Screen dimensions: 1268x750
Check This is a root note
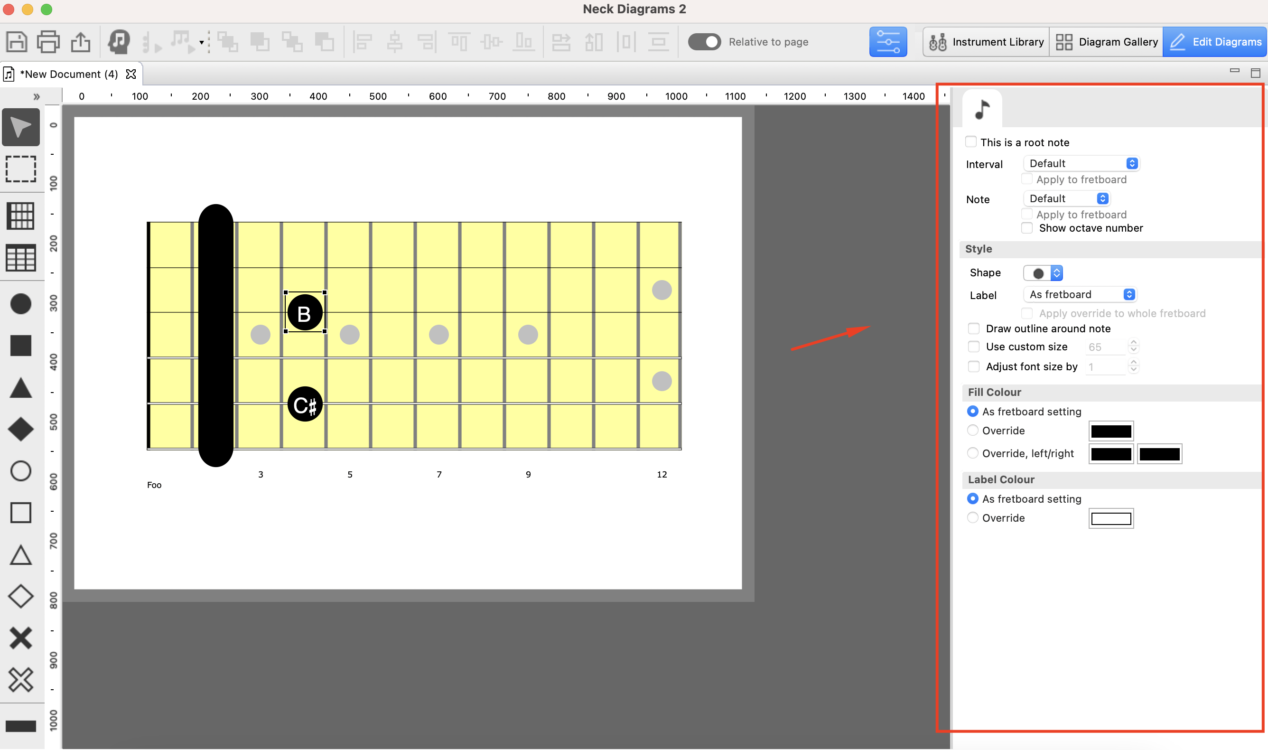970,141
